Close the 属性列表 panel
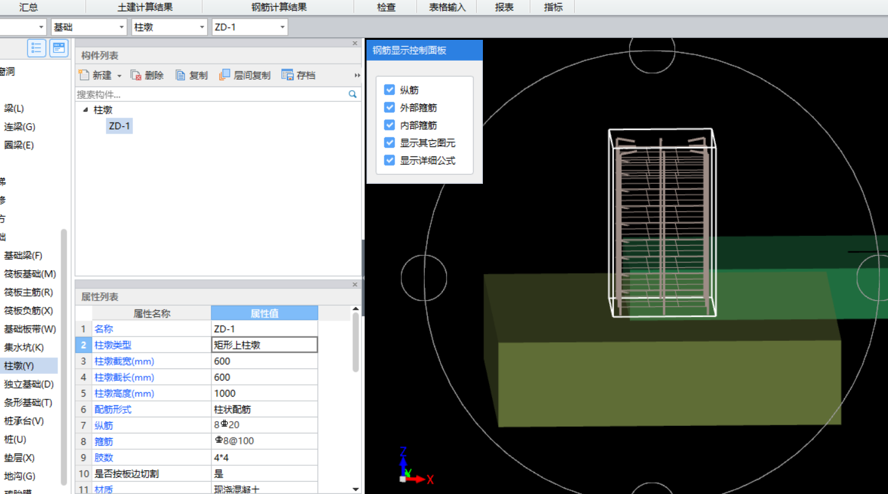888x494 pixels. 355,284
